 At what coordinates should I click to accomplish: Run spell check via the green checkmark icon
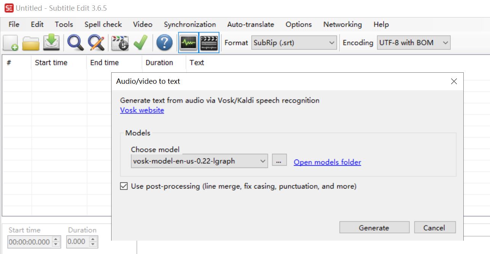point(140,42)
